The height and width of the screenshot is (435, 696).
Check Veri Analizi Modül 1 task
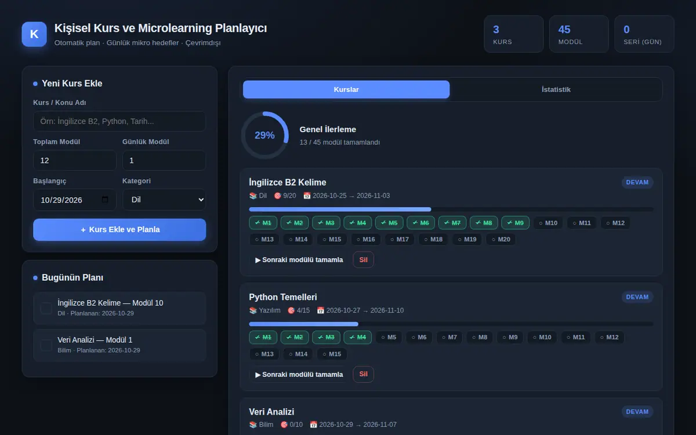pyautogui.click(x=46, y=345)
